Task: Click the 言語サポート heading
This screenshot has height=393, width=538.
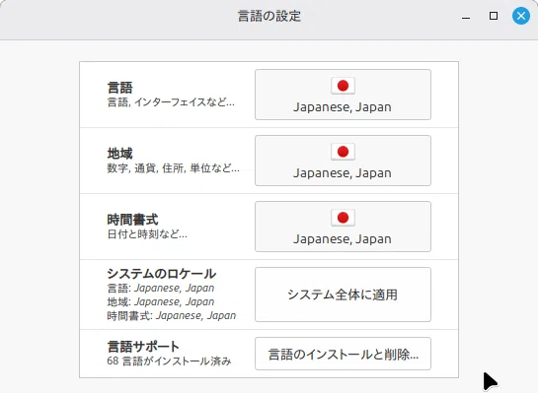Action: 143,347
